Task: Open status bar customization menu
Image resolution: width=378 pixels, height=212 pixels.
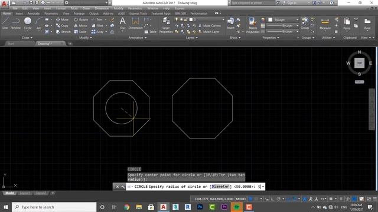Action: [375, 199]
